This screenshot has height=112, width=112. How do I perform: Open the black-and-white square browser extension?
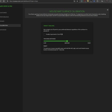(x=91, y=1)
